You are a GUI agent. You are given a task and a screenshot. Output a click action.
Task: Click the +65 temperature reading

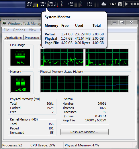(113, 4)
